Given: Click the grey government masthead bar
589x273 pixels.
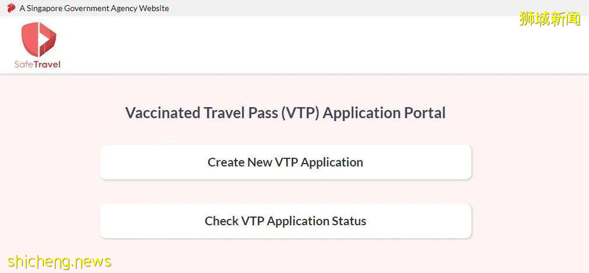Looking at the screenshot, I should point(350,8).
